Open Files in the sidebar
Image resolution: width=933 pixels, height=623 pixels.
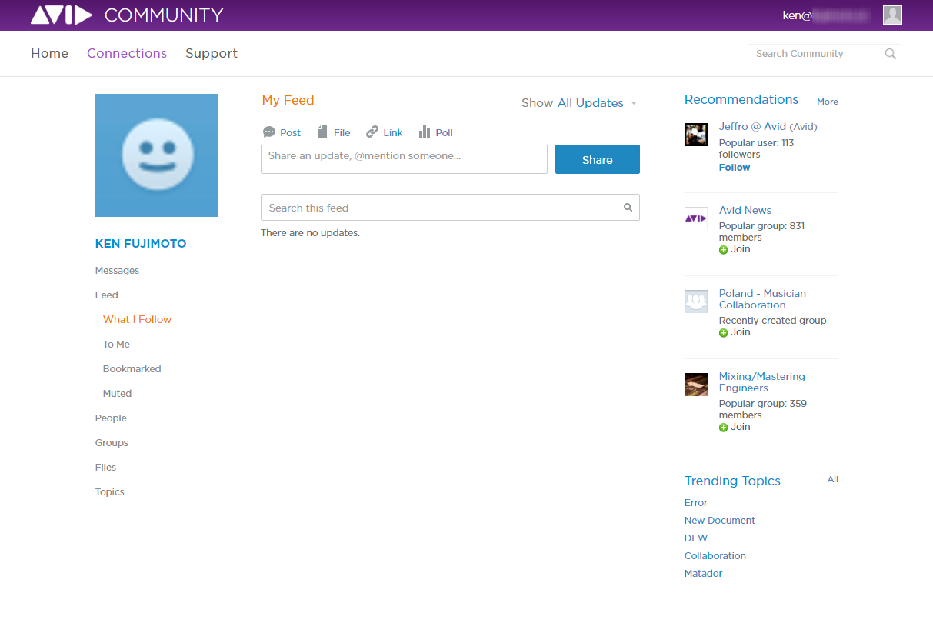[106, 468]
